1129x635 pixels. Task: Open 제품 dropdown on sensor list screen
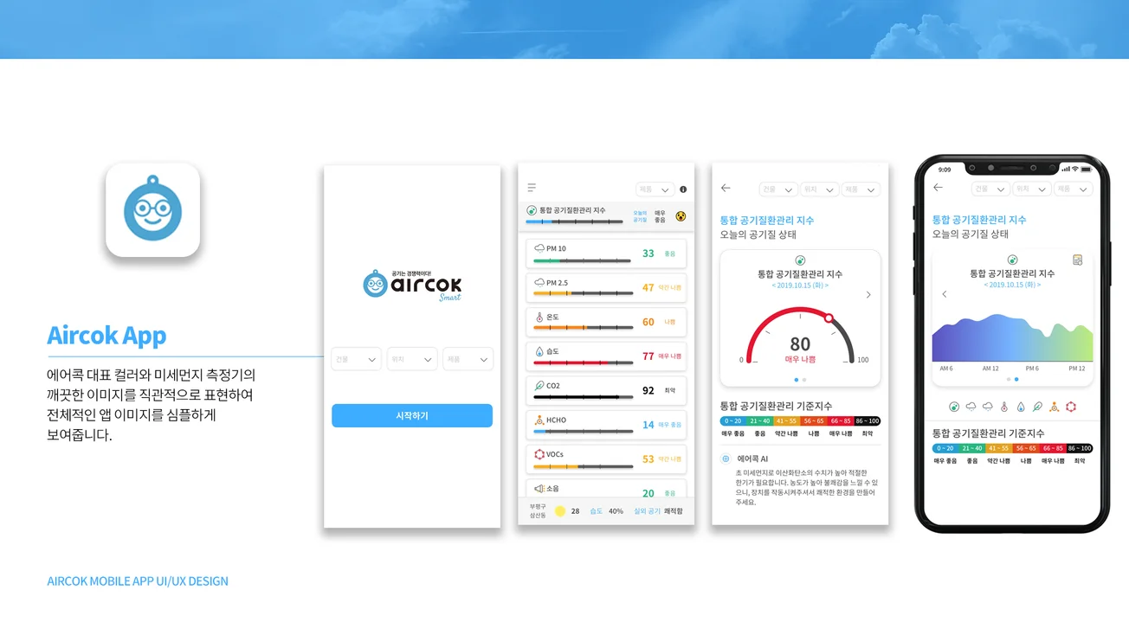[655, 189]
